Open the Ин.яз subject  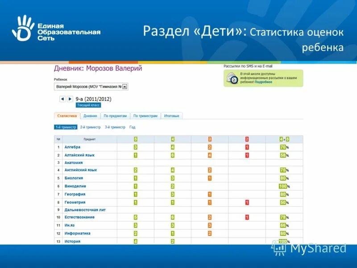pos(70,225)
